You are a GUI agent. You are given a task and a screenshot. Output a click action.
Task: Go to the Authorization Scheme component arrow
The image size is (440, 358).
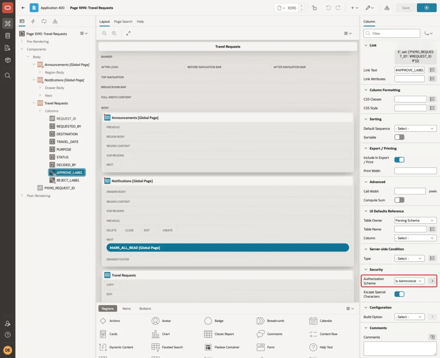tap(432, 281)
